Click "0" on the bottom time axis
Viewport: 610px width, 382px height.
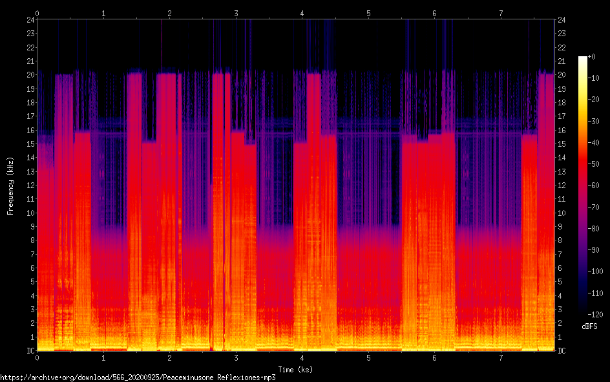[37, 357]
